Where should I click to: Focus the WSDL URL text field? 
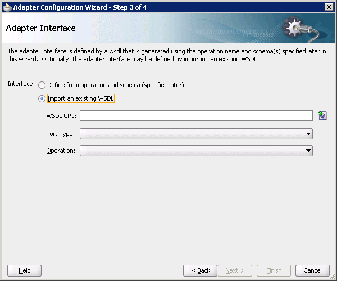point(196,116)
